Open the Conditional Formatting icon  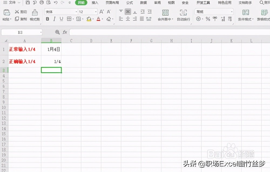click(x=246, y=13)
